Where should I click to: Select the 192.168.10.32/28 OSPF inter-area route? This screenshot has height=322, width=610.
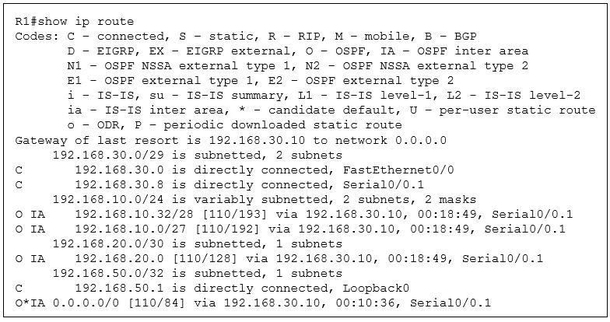(x=294, y=215)
